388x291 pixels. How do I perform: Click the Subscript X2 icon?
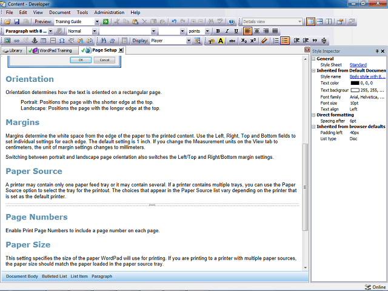244,41
